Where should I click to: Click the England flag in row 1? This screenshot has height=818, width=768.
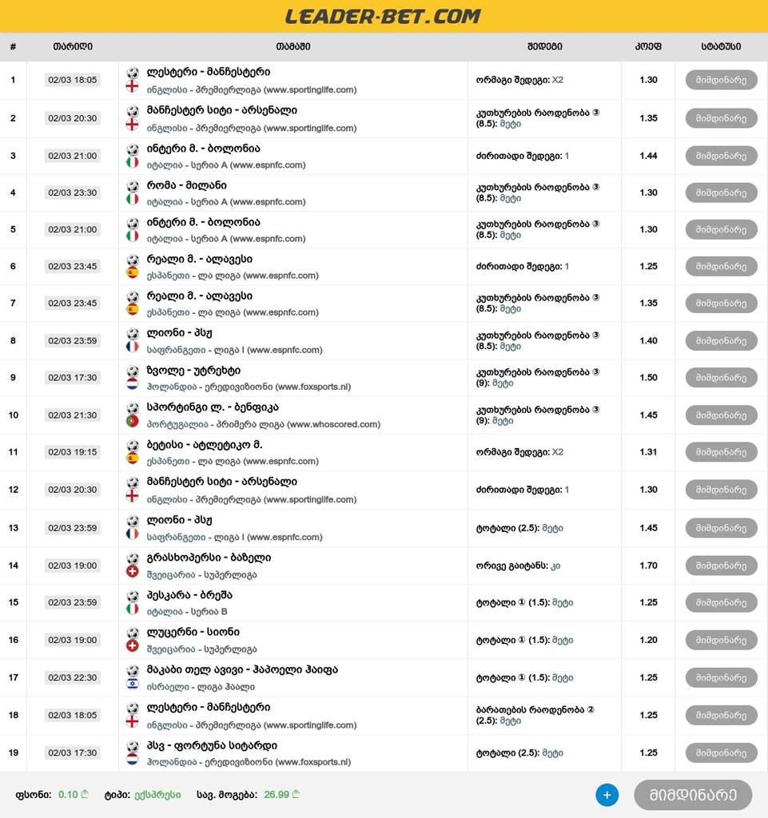(x=133, y=86)
